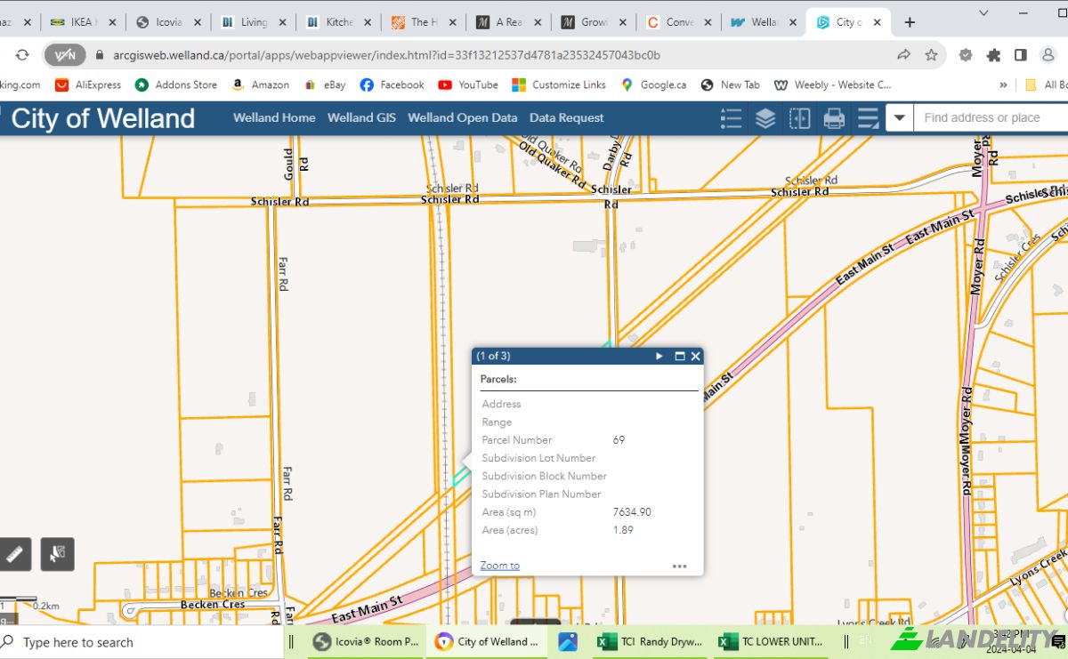The width and height of the screenshot is (1068, 659).
Task: Bookmark this page with the star icon
Action: click(931, 55)
